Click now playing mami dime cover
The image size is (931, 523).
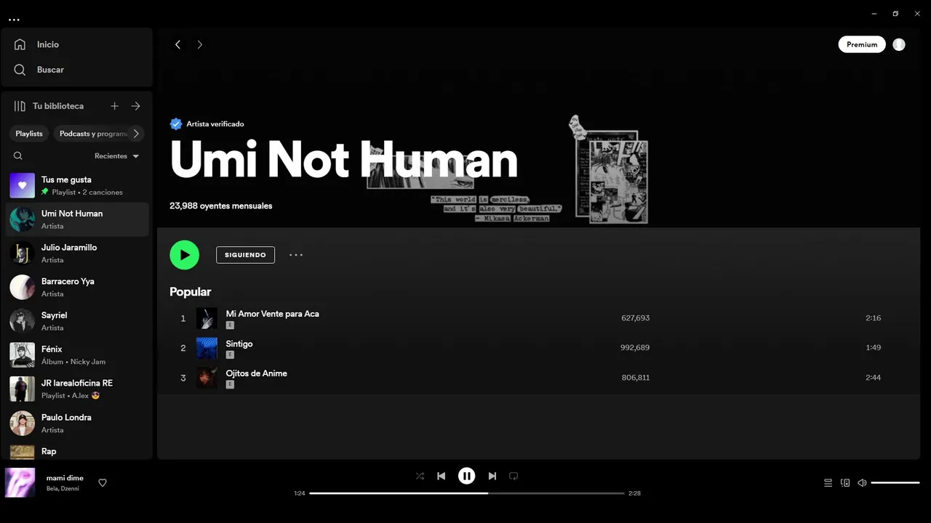pyautogui.click(x=20, y=482)
